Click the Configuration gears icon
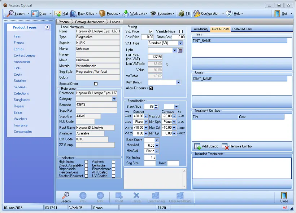This screenshot has width=296, height=213. (196, 13)
